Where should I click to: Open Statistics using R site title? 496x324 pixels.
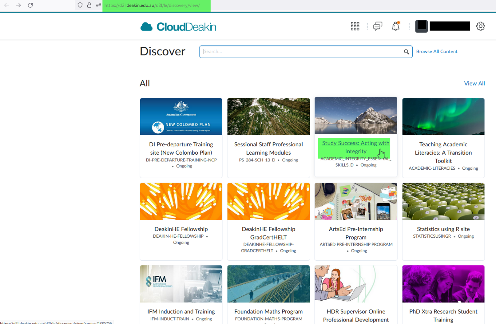[443, 229]
